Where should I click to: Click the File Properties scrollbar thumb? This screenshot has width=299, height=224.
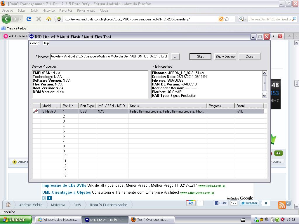pos(265,83)
